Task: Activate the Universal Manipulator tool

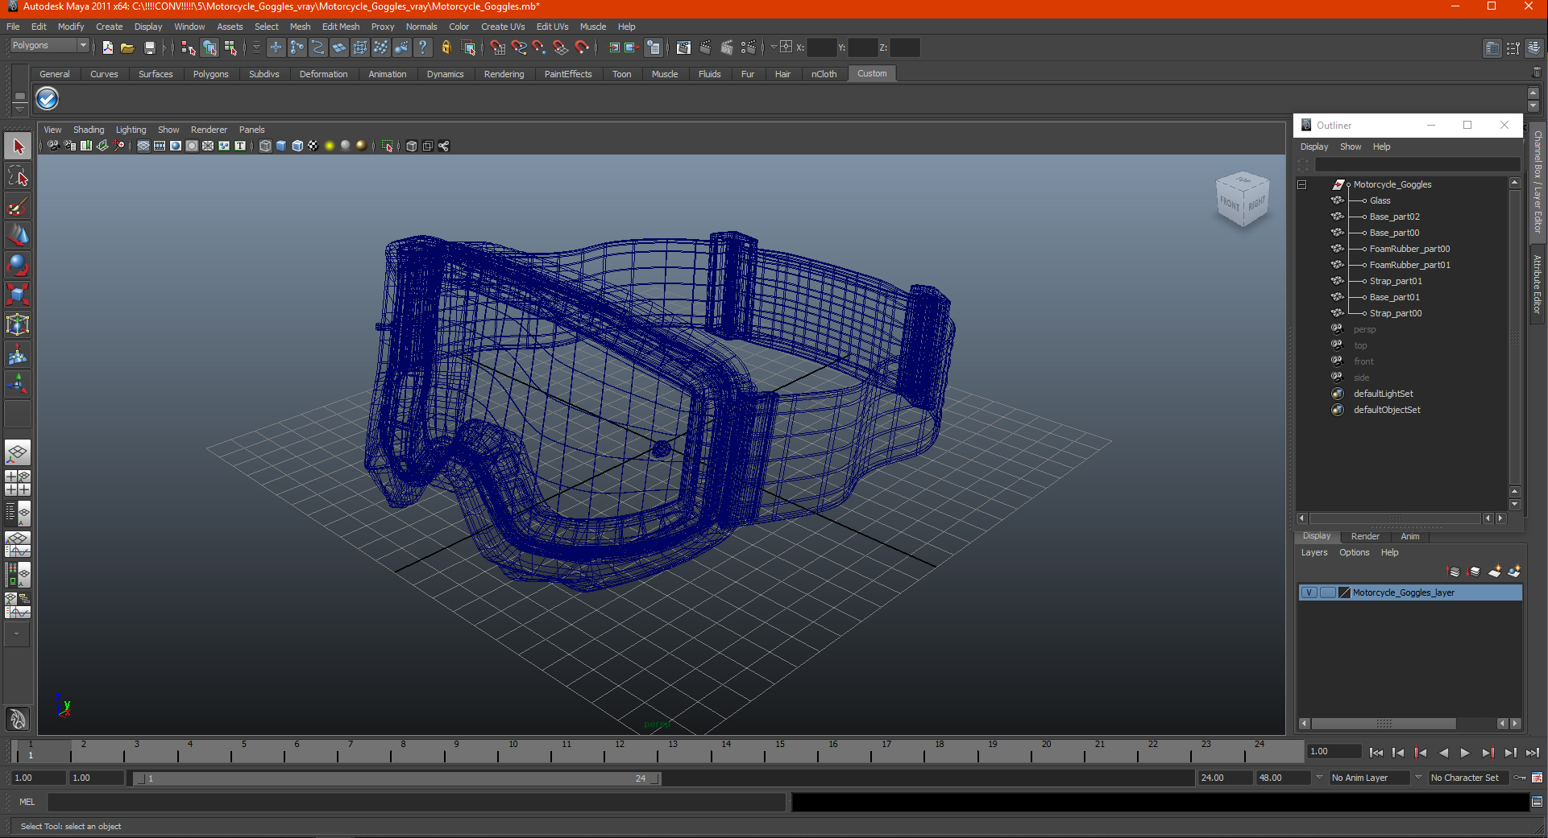Action: [x=18, y=324]
